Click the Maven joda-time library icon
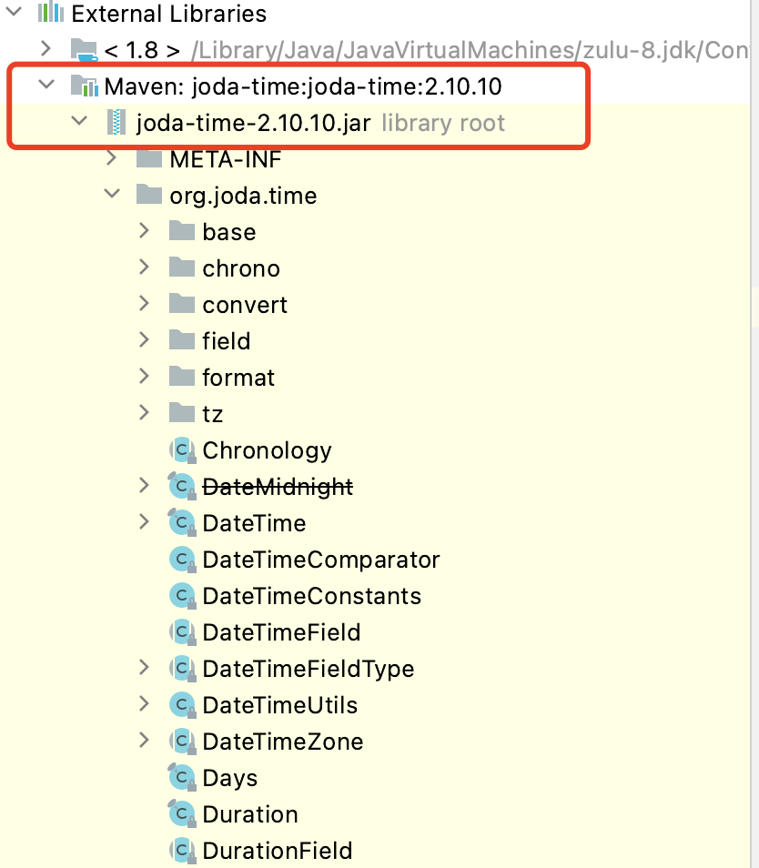The width and height of the screenshot is (759, 868). pos(84,86)
